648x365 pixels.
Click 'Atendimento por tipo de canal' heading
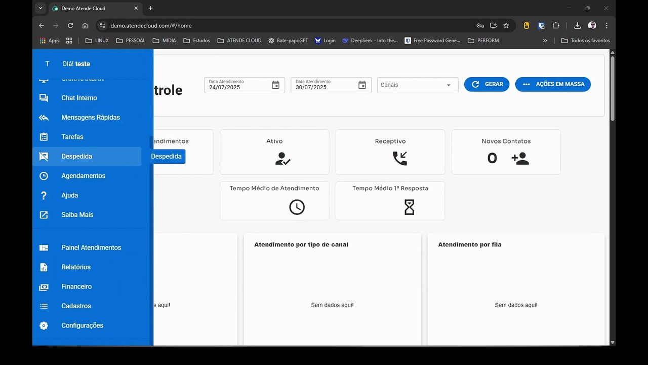301,244
